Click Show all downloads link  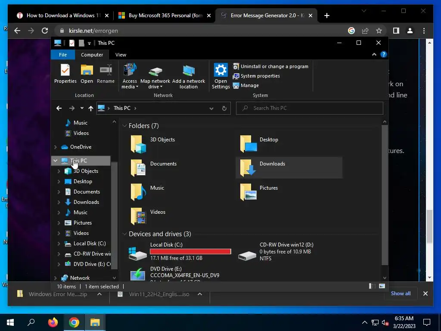401,294
